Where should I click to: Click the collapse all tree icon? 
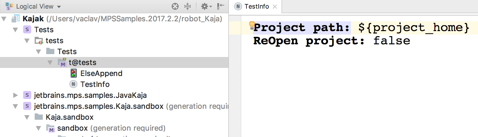click(188, 6)
